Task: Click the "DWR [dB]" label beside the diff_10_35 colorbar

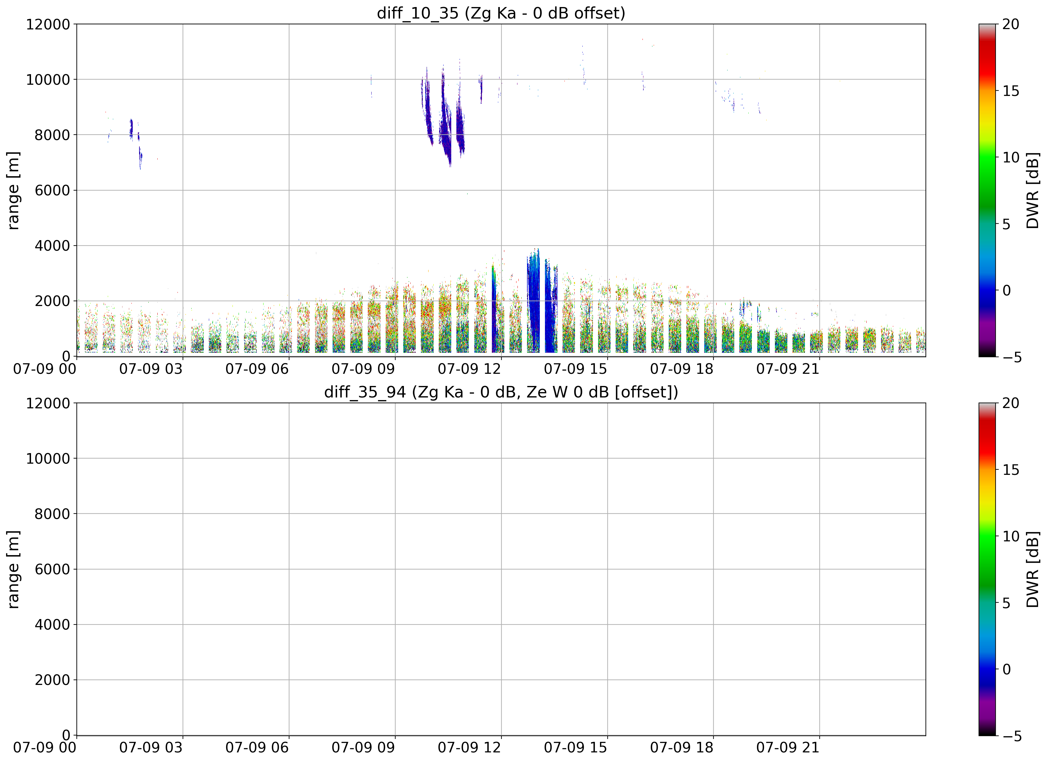Action: tap(1032, 190)
